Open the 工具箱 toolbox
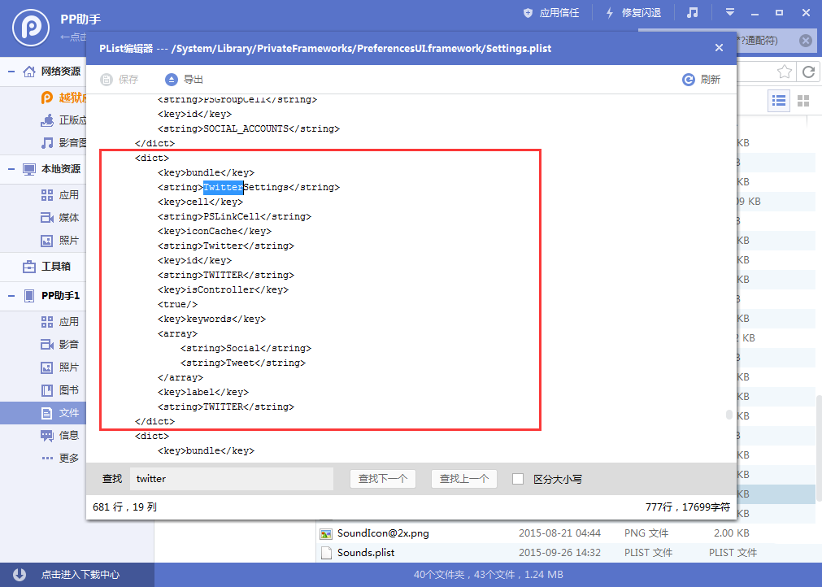The image size is (822, 587). click(x=46, y=266)
